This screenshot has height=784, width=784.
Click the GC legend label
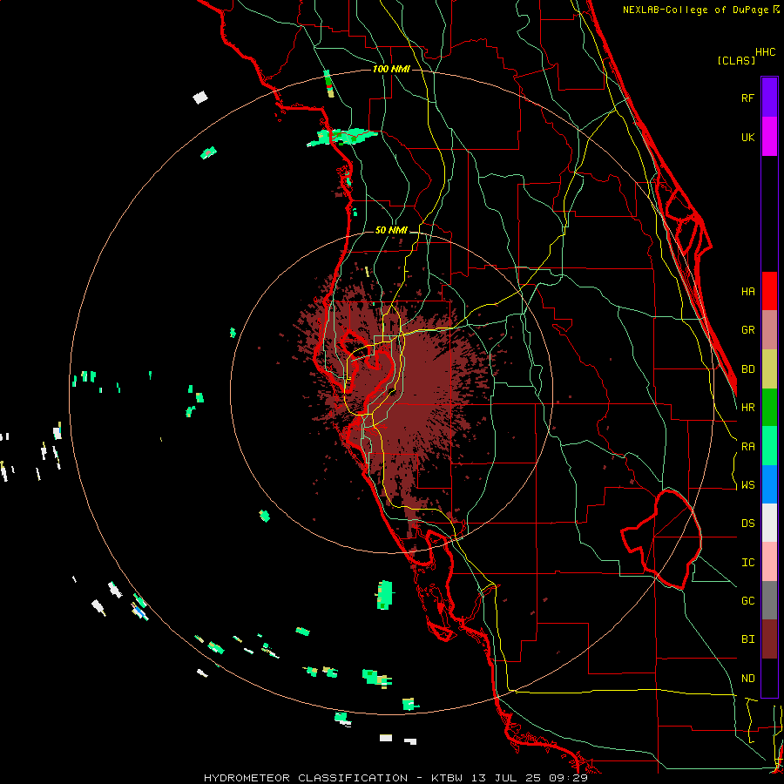click(x=747, y=601)
